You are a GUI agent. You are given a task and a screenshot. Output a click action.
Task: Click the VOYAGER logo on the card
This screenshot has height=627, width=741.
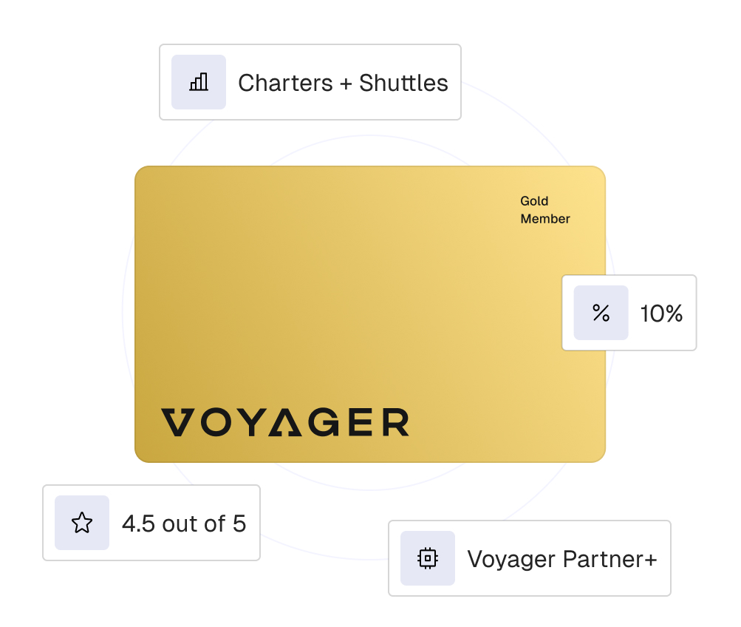(285, 422)
